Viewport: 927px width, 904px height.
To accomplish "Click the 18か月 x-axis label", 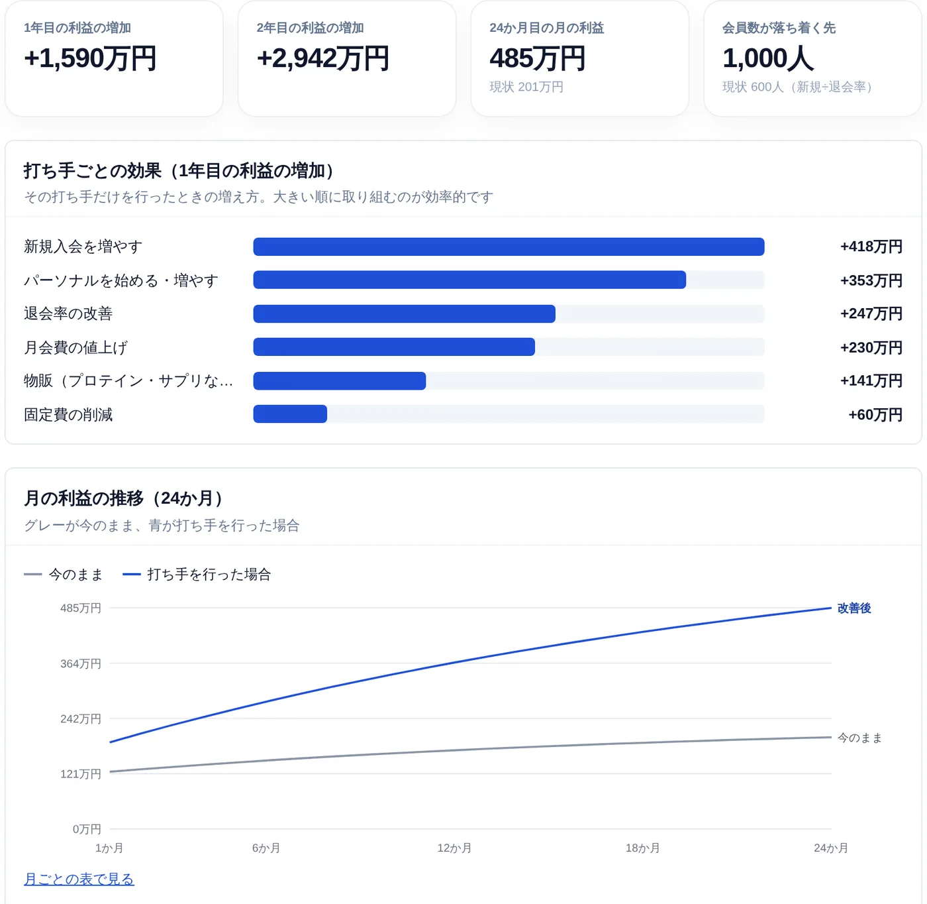I will 643,848.
